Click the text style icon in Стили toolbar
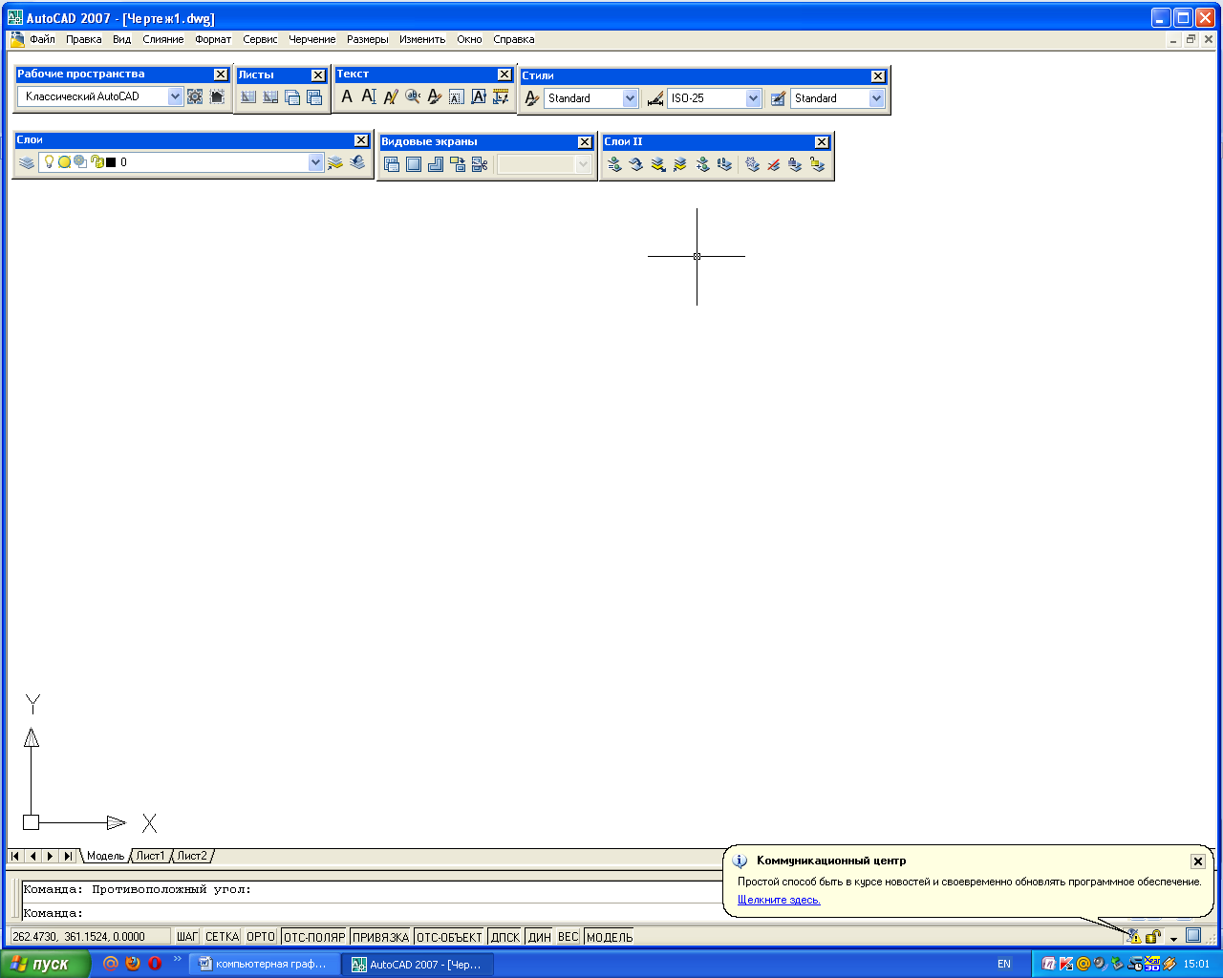The image size is (1223, 978). [x=532, y=98]
